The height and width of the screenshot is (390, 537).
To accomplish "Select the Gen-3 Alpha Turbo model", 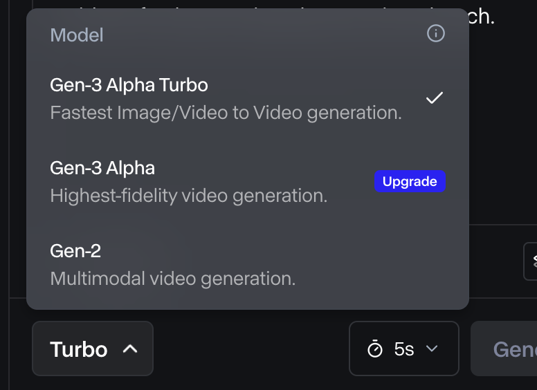I will (247, 98).
